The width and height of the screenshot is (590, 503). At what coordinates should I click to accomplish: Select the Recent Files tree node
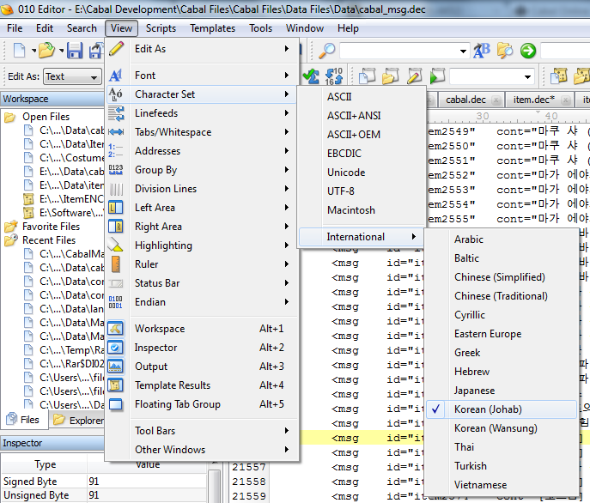[x=49, y=240]
